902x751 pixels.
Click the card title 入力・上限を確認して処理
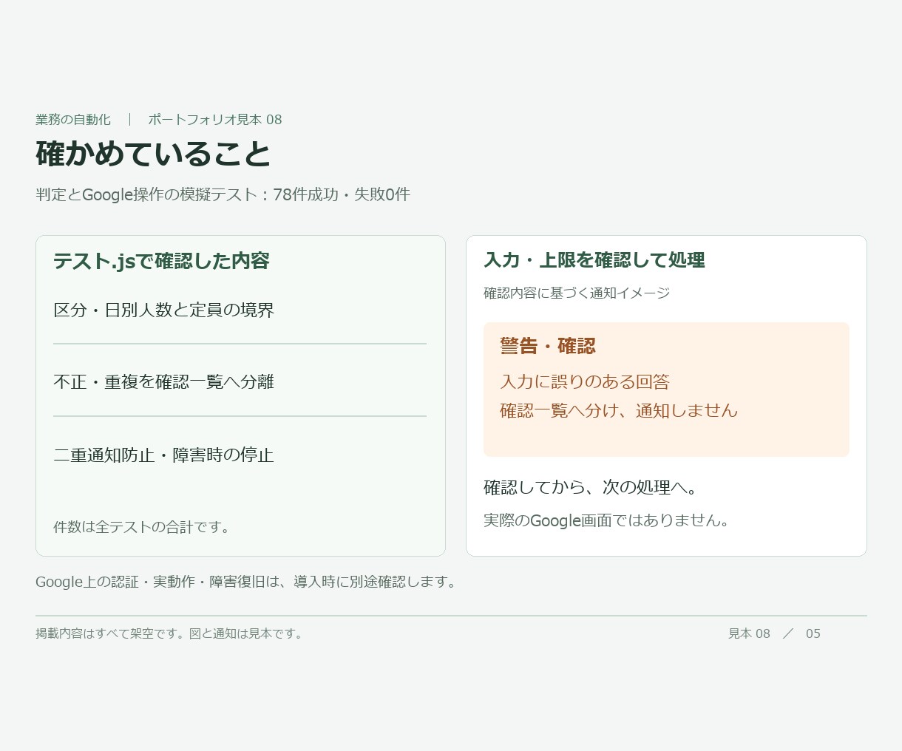tap(594, 260)
